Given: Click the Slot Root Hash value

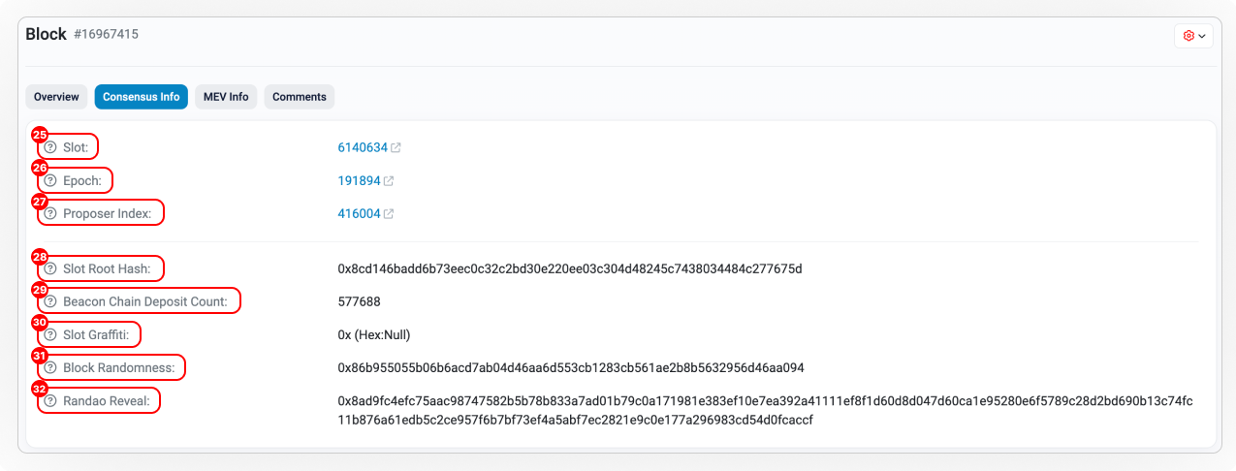Looking at the screenshot, I should pyautogui.click(x=569, y=268).
